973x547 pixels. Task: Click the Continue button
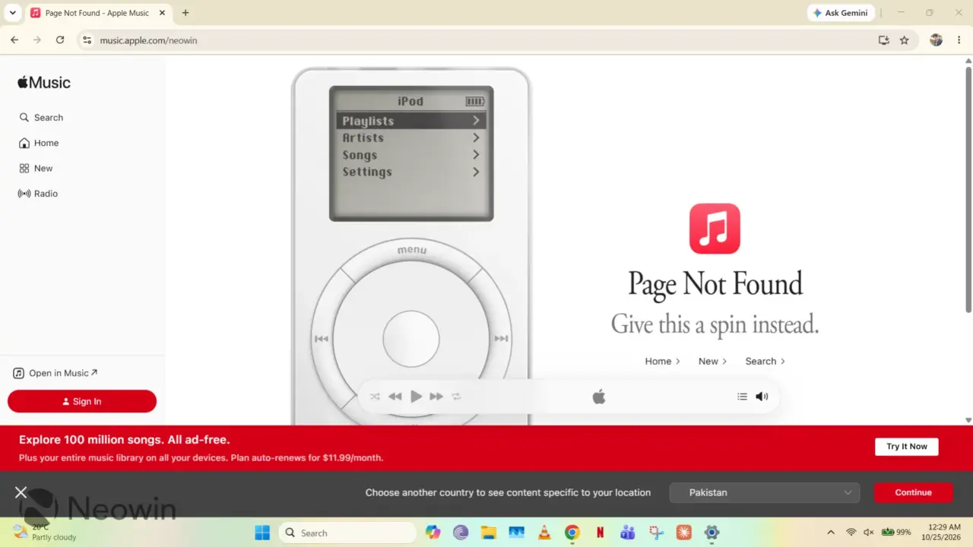pos(913,492)
